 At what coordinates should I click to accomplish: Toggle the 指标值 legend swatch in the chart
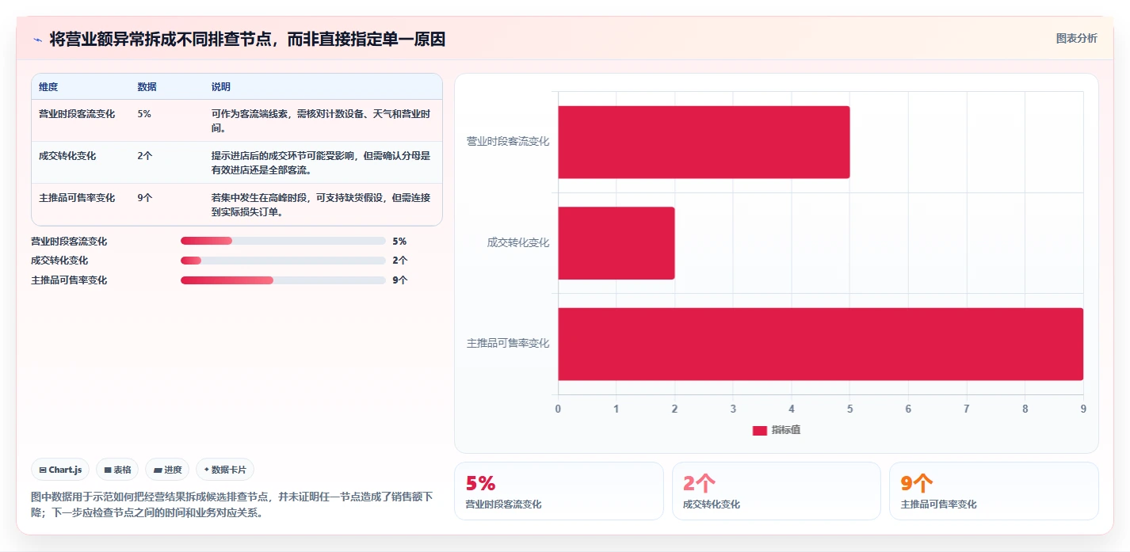(759, 430)
